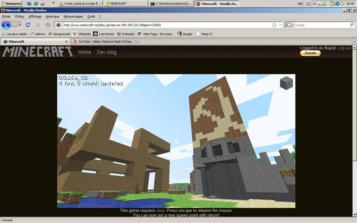Click the EN language indicator
Viewport: 357px width, 223px height.
tap(300, 4)
